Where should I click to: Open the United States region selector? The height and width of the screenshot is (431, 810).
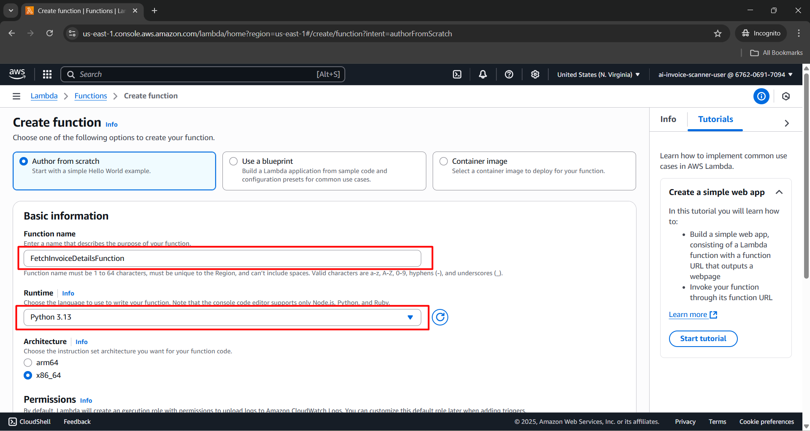coord(598,74)
